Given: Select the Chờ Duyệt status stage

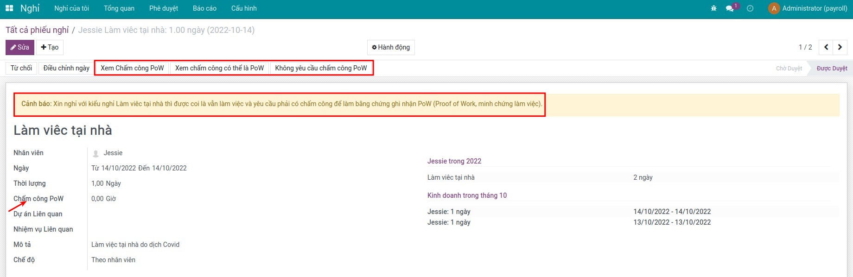Looking at the screenshot, I should 789,69.
